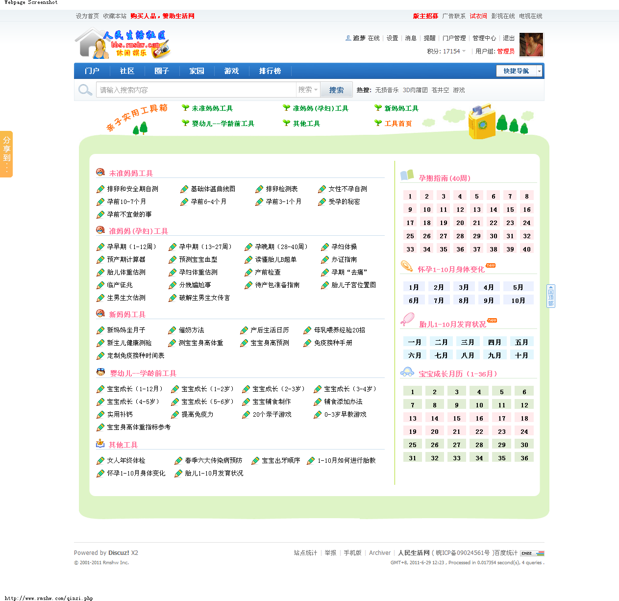Click the pencil icon beside 排卵和安全期自测
Image resolution: width=619 pixels, height=601 pixels.
[x=100, y=189]
